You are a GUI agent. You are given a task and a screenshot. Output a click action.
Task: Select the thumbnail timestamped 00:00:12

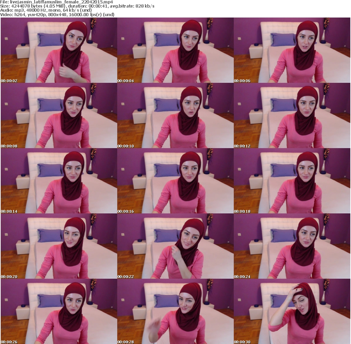pos(292,115)
